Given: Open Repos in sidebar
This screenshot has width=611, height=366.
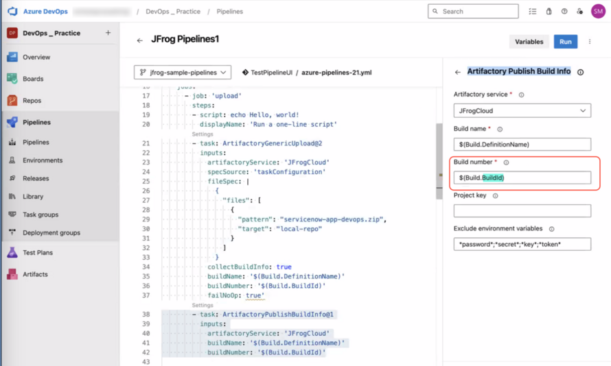Looking at the screenshot, I should [x=32, y=101].
